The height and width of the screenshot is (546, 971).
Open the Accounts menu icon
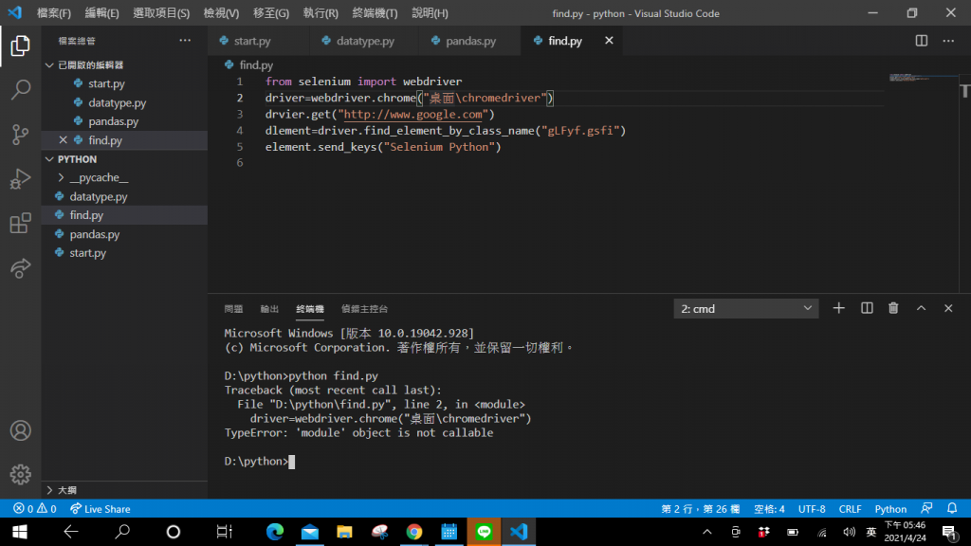[21, 431]
